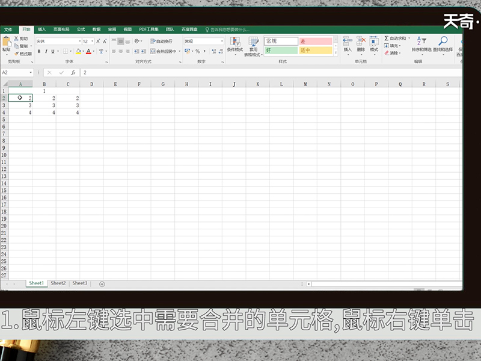The width and height of the screenshot is (481, 361).
Task: Toggle middle vertical alignment
Action: click(121, 41)
